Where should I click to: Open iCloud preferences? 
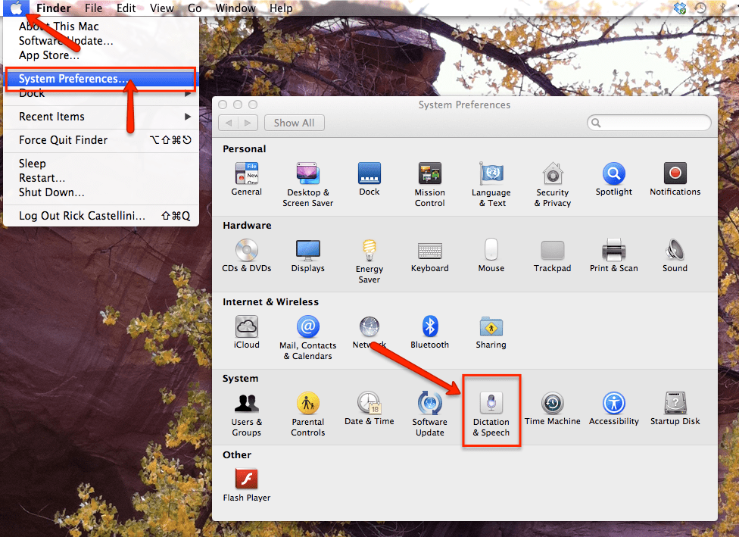click(x=247, y=332)
